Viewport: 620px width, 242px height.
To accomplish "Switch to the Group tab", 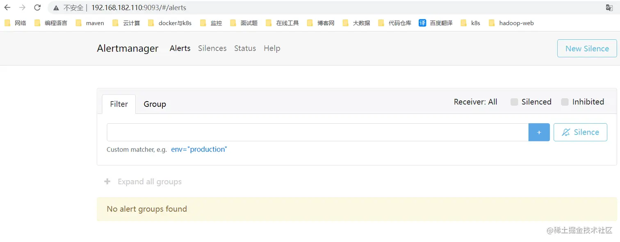I will tap(155, 104).
